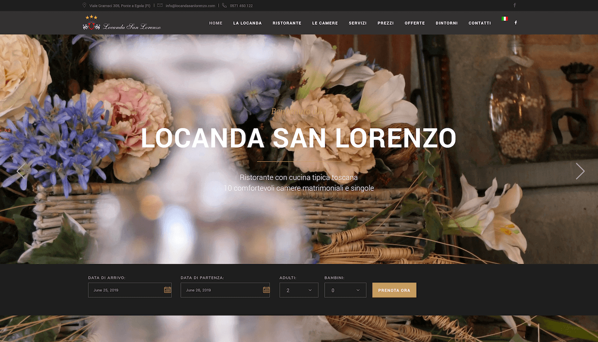Open the Le Camere menu item
This screenshot has height=342, width=598.
[x=325, y=23]
